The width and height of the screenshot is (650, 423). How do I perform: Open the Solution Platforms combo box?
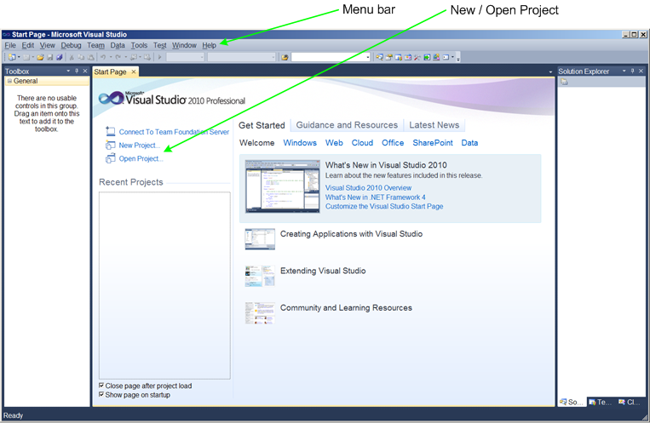pyautogui.click(x=241, y=57)
